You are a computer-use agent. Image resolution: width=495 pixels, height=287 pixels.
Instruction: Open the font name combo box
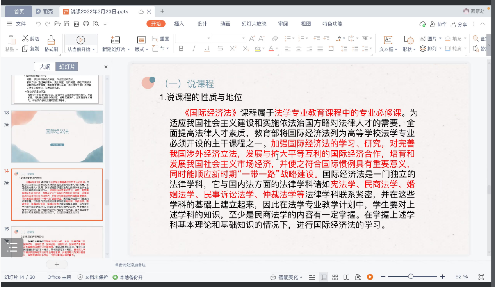193,38
